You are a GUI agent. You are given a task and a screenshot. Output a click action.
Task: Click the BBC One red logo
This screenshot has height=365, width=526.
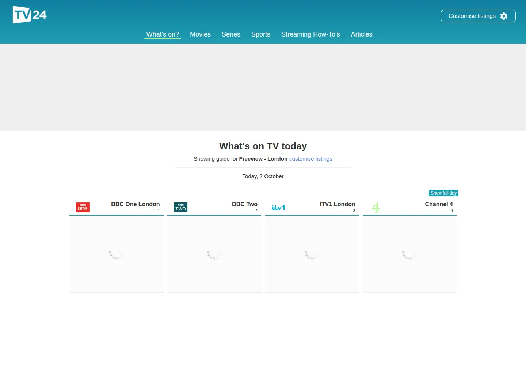pos(83,207)
